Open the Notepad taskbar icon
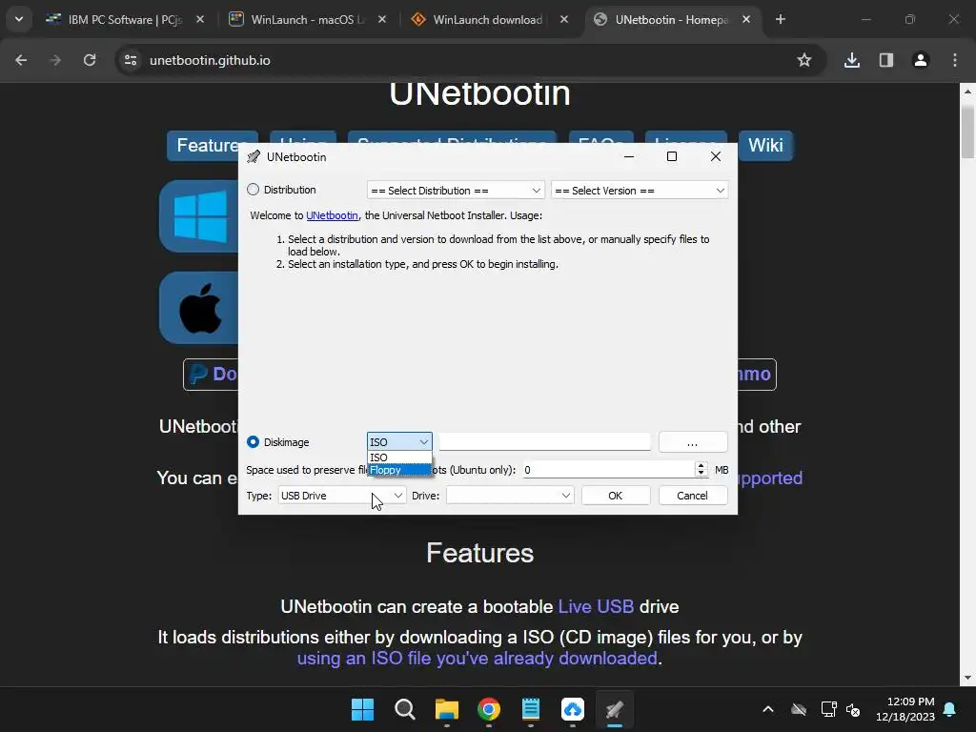 coord(531,709)
